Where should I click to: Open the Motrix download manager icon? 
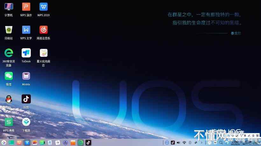coord(26,76)
